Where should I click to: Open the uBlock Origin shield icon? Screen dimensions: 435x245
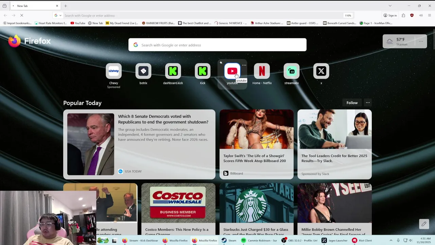point(412,15)
